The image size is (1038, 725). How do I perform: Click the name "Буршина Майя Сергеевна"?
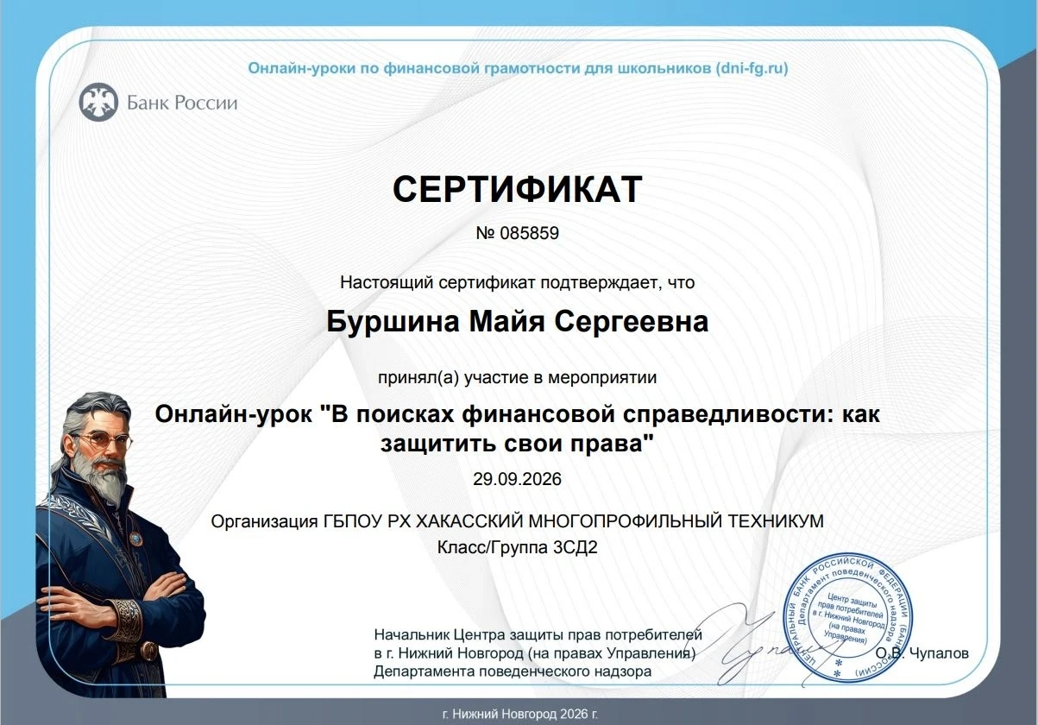click(x=518, y=322)
